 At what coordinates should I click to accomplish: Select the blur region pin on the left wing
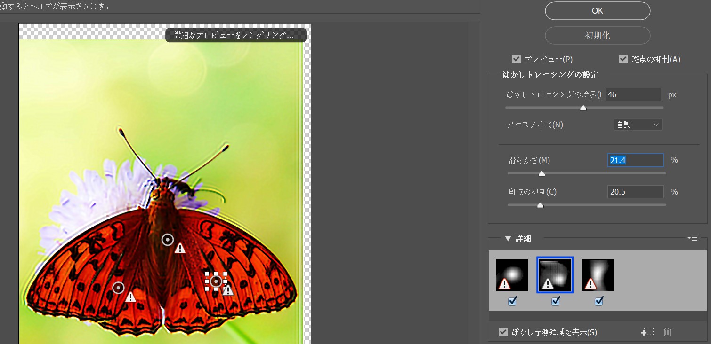tap(118, 288)
